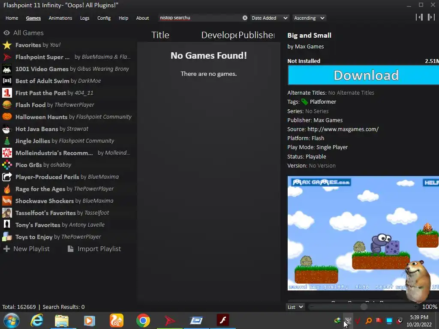
Task: Click the Best of Adult Swim icon
Action: [7, 81]
